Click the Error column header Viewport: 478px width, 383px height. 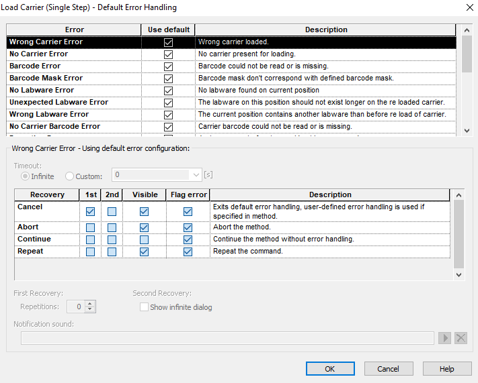pos(74,30)
